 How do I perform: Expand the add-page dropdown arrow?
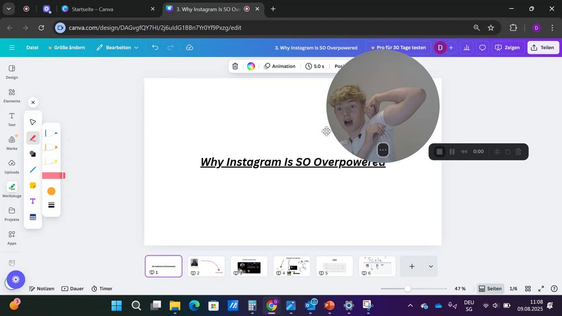[431, 266]
